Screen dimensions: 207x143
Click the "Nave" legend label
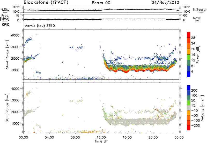click(197, 18)
